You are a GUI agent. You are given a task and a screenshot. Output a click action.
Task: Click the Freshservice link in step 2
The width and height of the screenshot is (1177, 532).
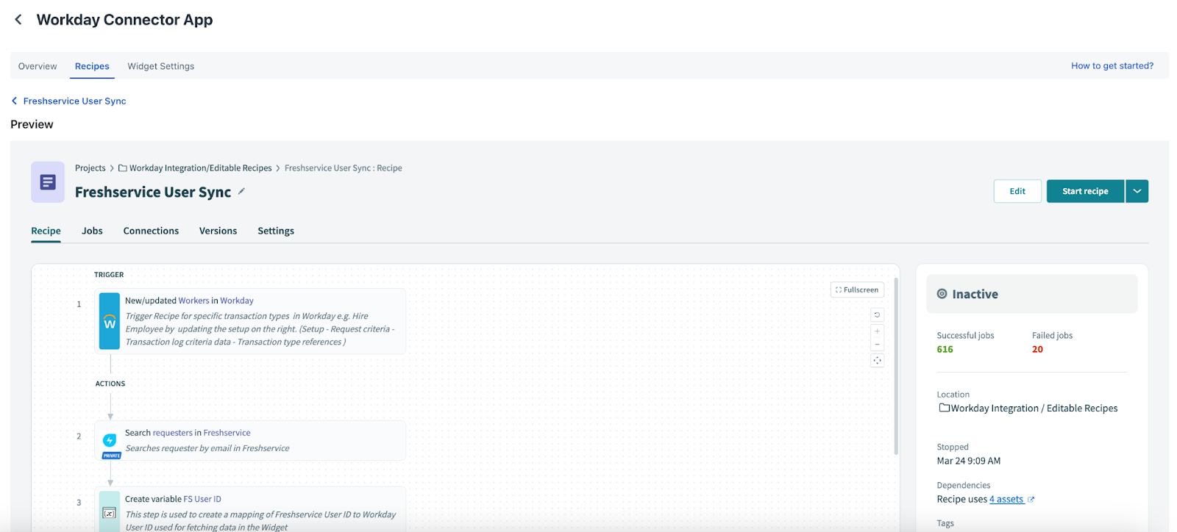(x=227, y=433)
